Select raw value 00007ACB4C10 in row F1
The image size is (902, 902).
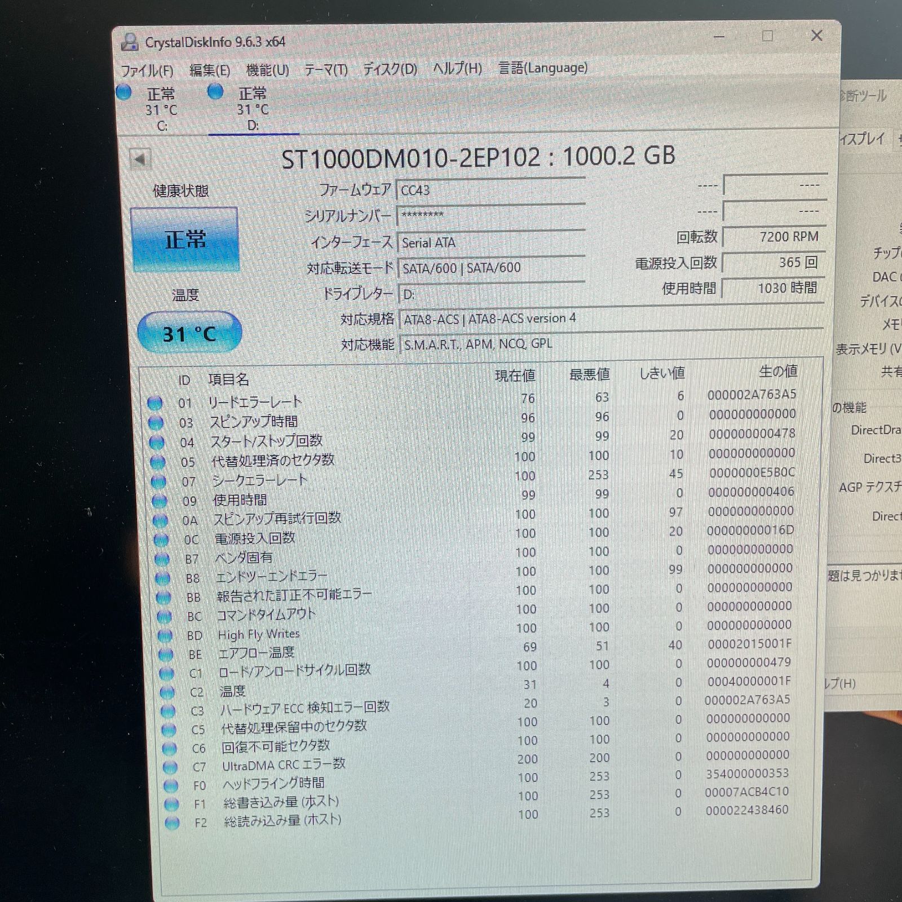point(747,792)
